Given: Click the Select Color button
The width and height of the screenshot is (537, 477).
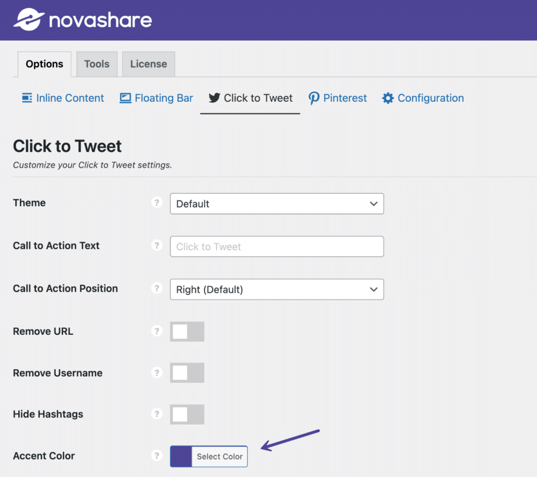Looking at the screenshot, I should coord(220,457).
